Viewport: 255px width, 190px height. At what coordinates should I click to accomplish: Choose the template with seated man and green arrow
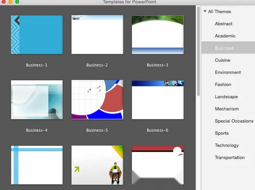(97, 165)
